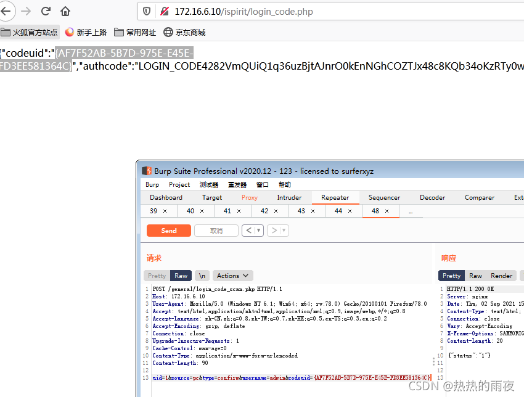Open the 测试器 menu
The image size is (524, 397).
209,184
